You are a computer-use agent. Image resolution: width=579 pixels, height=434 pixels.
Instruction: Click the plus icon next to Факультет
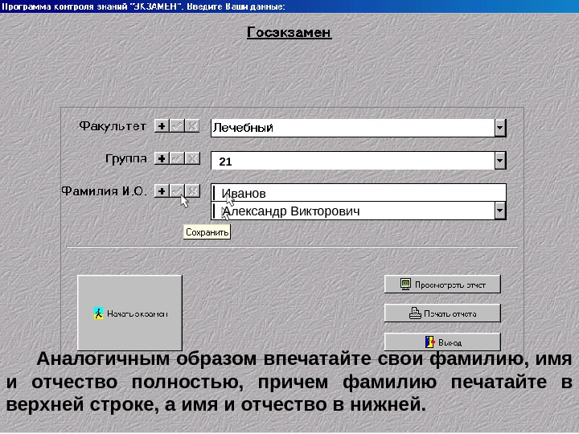coord(162,126)
